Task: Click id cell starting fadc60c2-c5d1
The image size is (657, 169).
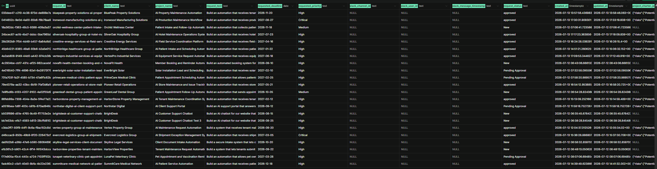Action: coord(26,164)
